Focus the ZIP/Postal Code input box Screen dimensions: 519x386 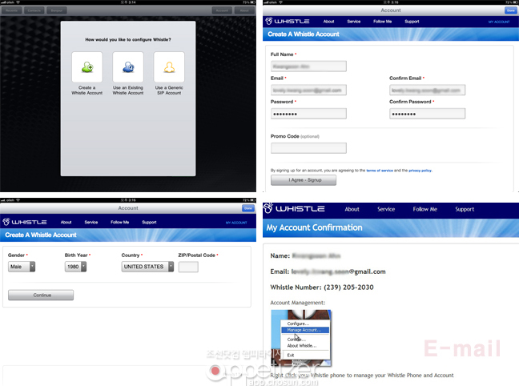click(188, 267)
